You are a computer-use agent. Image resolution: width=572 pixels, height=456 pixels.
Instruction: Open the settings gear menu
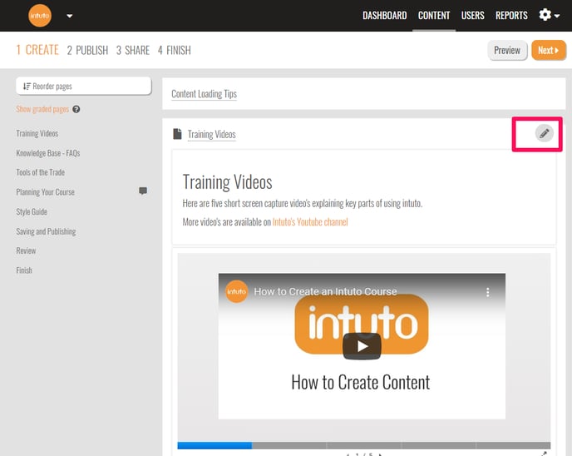coord(549,15)
